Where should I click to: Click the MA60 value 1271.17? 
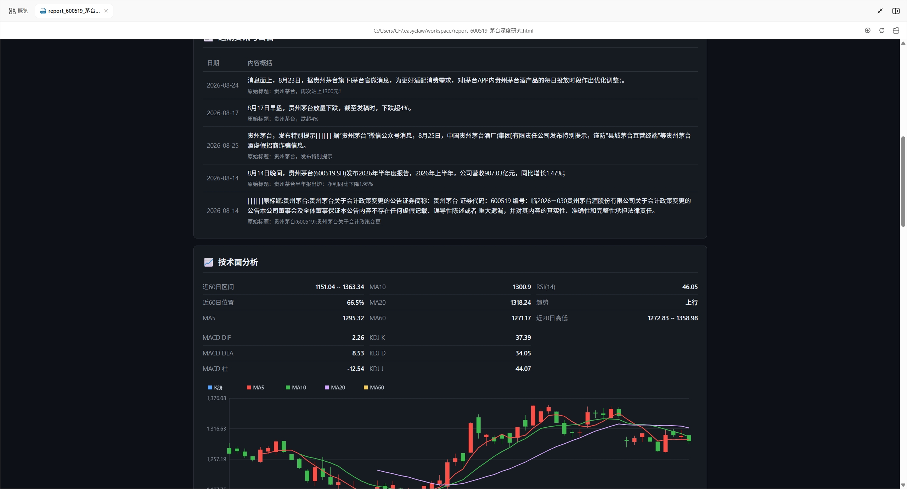[x=521, y=318]
